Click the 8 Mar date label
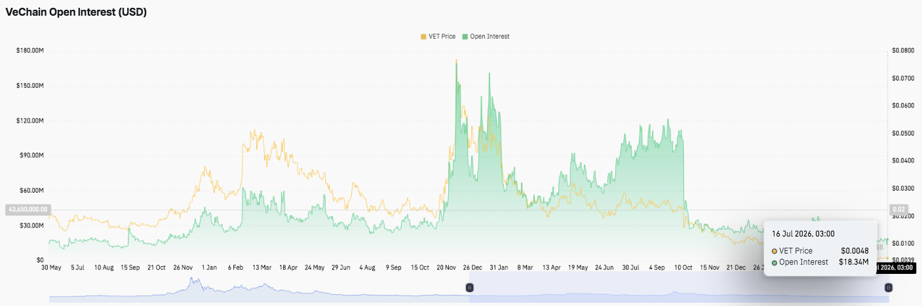Viewport: 922px width, 306px height. point(526,267)
